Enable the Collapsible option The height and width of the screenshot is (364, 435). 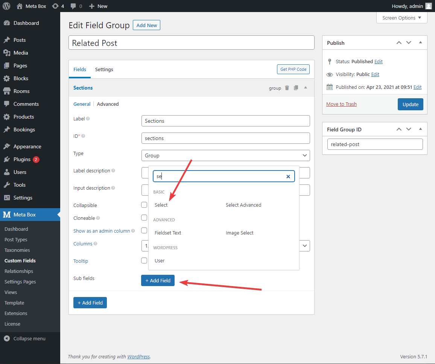[x=144, y=205]
